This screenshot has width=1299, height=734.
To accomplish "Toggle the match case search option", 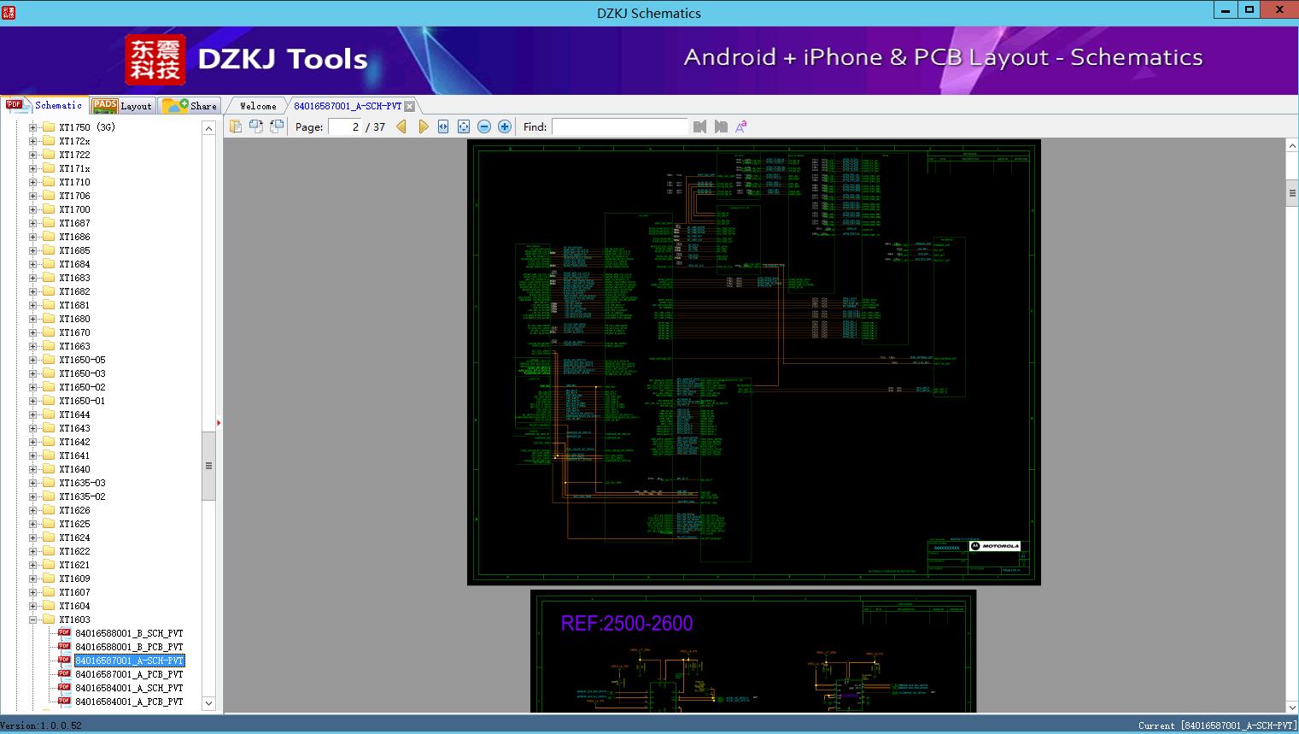I will tap(741, 126).
